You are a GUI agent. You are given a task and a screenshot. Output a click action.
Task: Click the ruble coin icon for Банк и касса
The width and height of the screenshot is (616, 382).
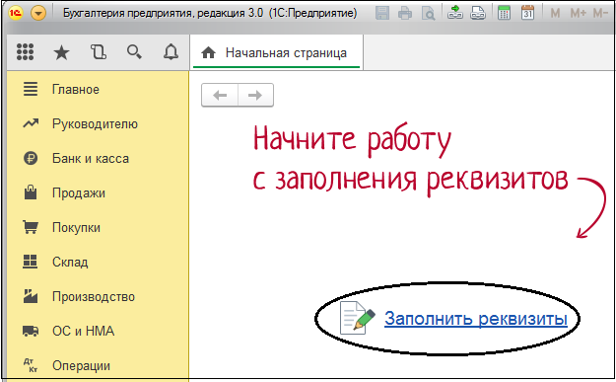(x=31, y=158)
